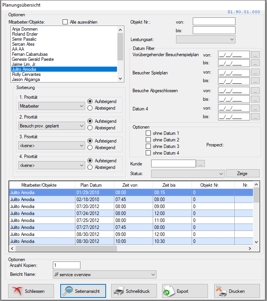The width and height of the screenshot is (267, 301).
Task: Click the 10:30 Zeit bis cell
Action: pyautogui.click(x=173, y=241)
